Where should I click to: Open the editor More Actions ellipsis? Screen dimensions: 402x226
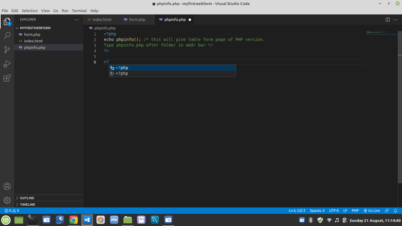tap(396, 20)
